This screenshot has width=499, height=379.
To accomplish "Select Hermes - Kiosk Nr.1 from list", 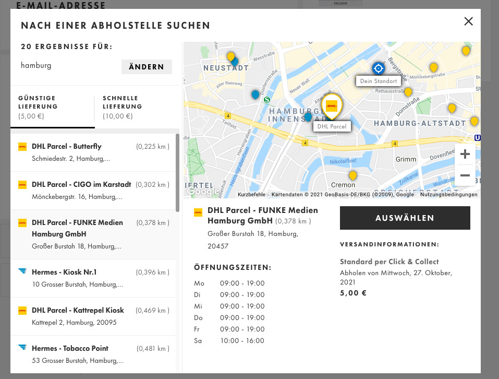I will coord(93,278).
